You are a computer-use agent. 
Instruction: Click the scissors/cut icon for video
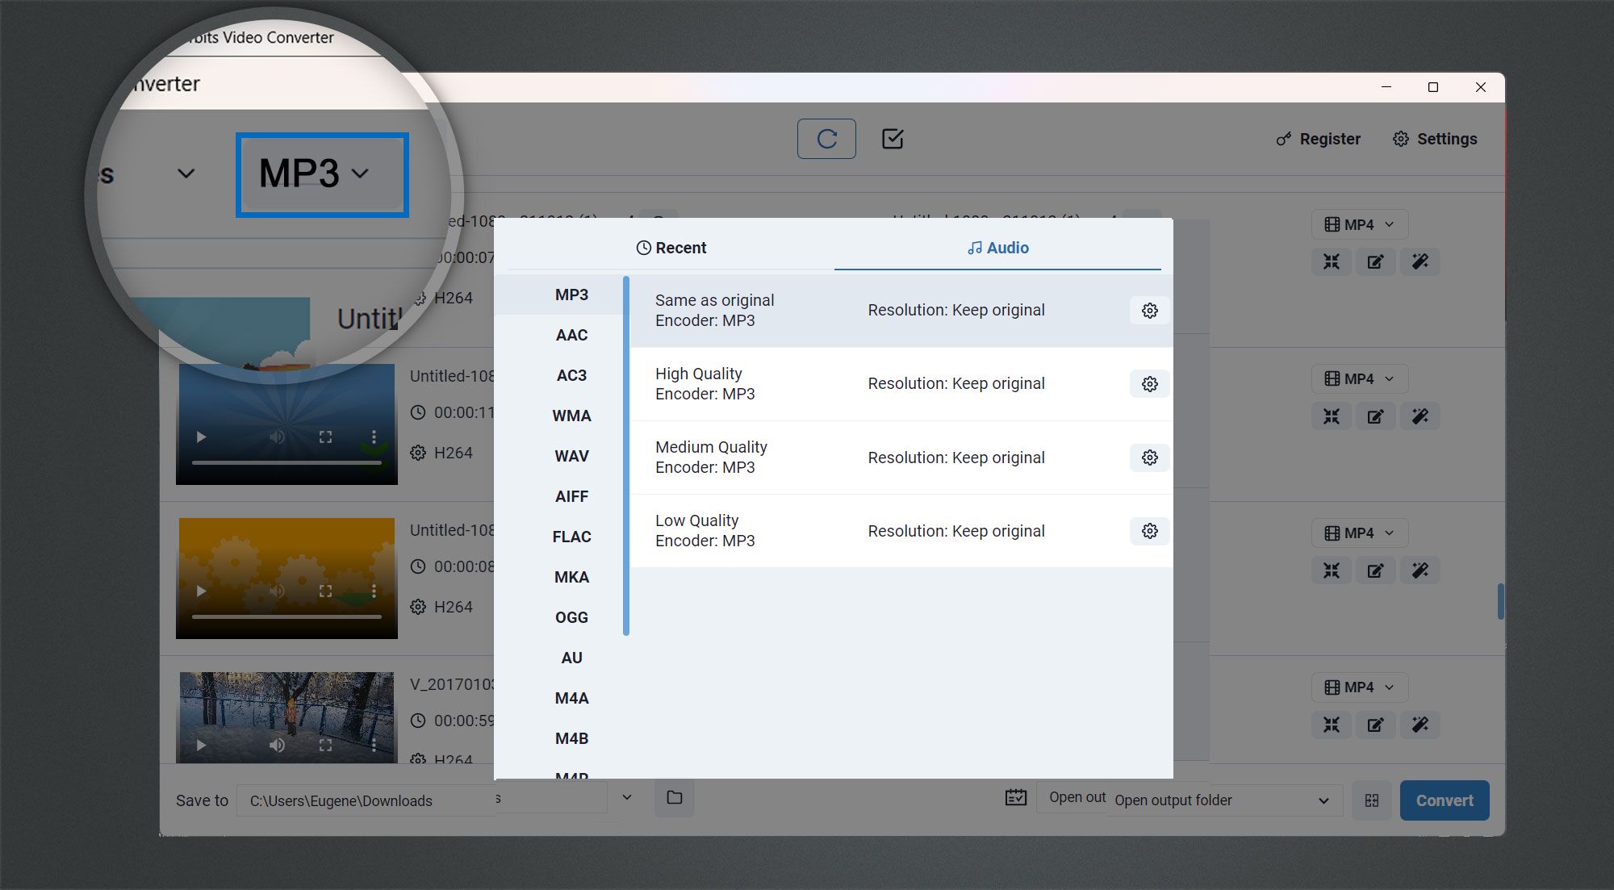pos(1332,262)
